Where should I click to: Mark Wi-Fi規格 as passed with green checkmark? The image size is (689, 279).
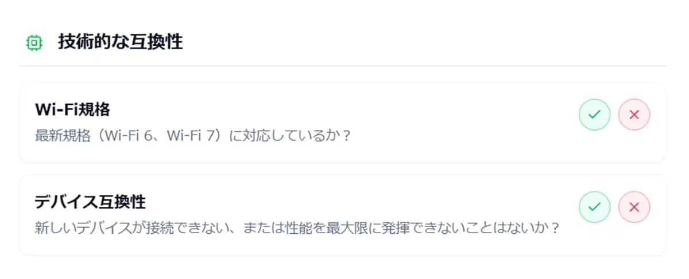point(594,115)
